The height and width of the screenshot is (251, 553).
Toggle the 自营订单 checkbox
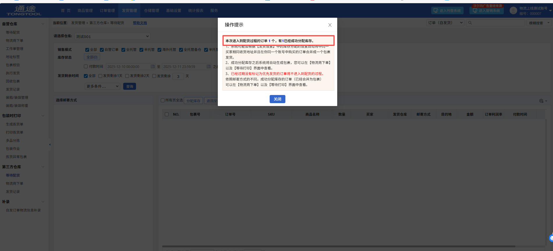tap(102, 50)
